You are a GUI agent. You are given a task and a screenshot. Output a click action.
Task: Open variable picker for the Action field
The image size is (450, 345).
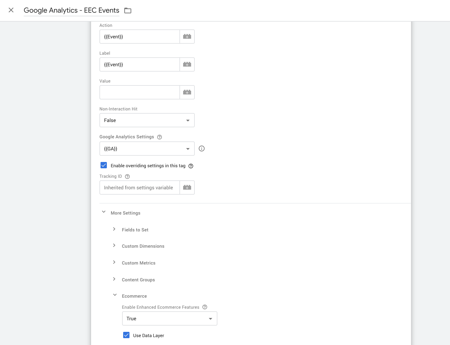click(187, 37)
